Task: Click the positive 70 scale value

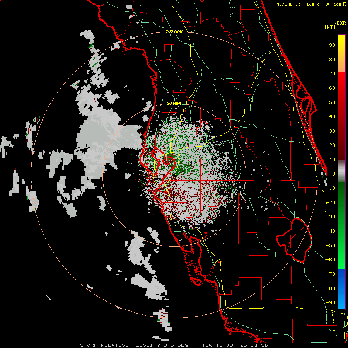Action: tap(332, 74)
